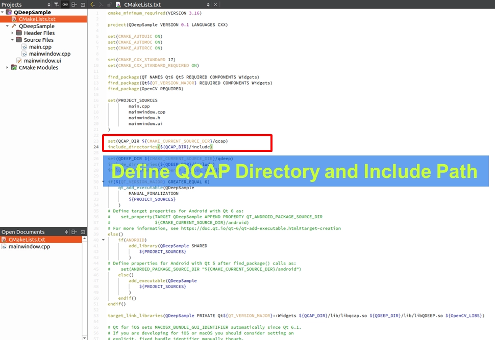Split the Projects side panel
This screenshot has width=495, height=340.
[74, 5]
